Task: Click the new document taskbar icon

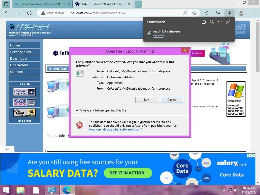Action: pos(36,190)
